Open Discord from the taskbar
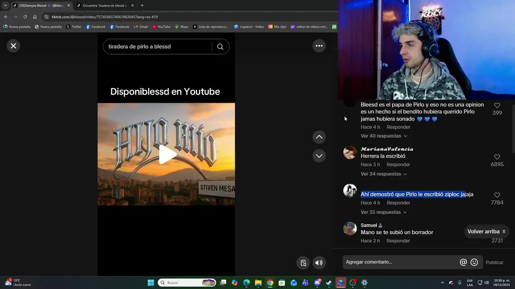 tap(317, 283)
